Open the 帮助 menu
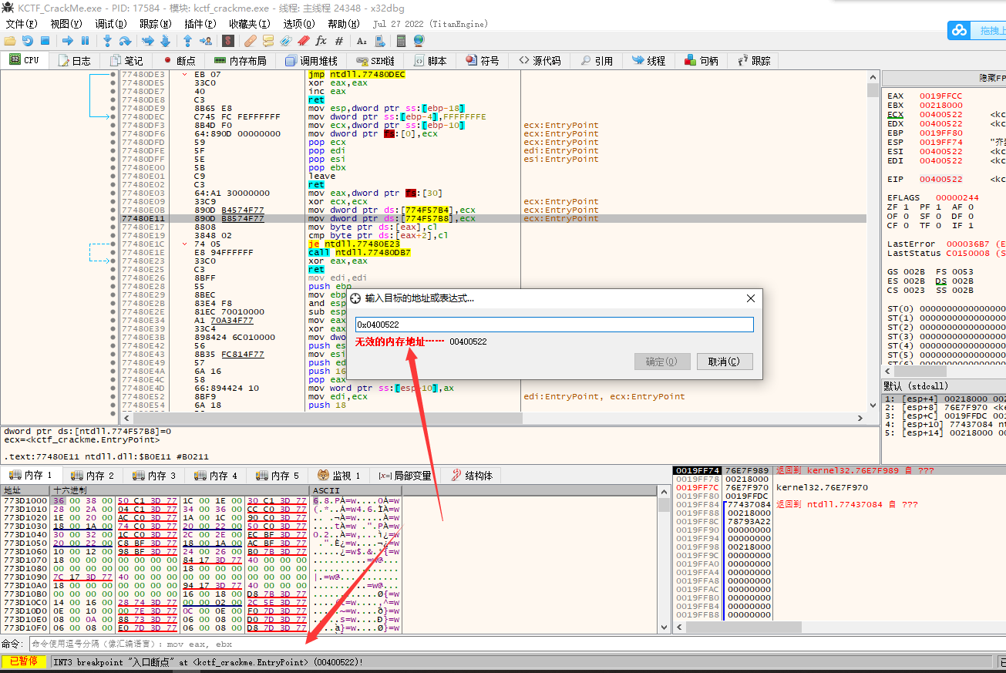1006x673 pixels. pyautogui.click(x=343, y=24)
